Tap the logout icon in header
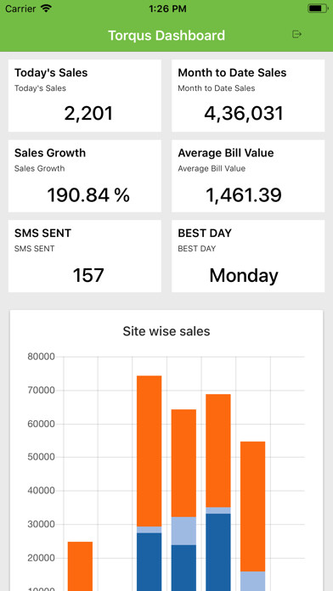Image resolution: width=333 pixels, height=591 pixels. pos(297,35)
